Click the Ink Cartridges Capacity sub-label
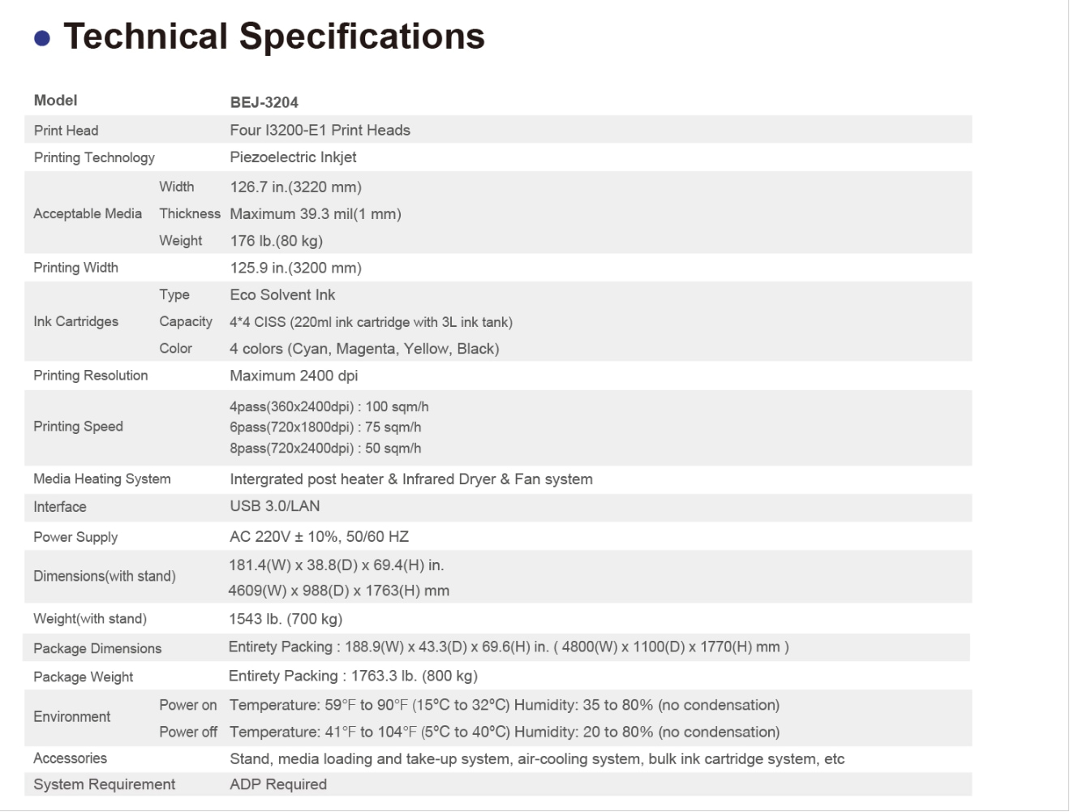This screenshot has width=1070, height=812. click(186, 322)
